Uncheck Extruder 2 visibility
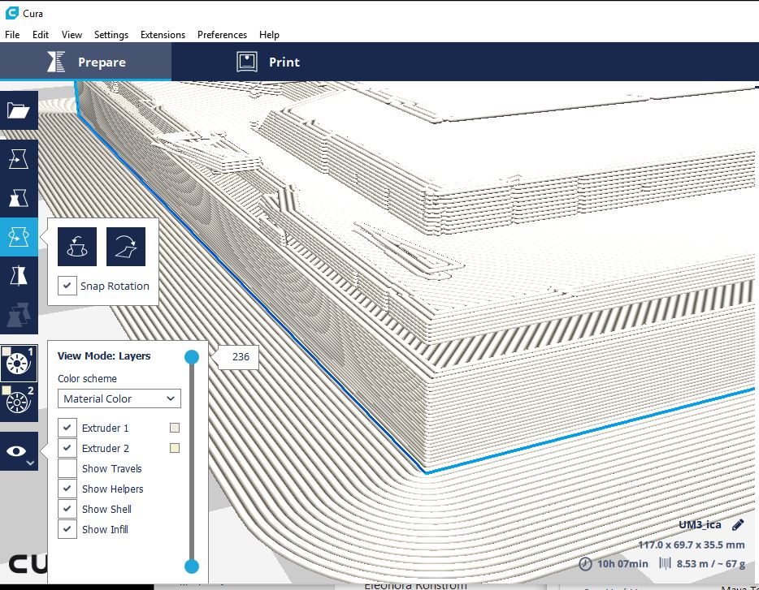The image size is (759, 590). [x=67, y=448]
